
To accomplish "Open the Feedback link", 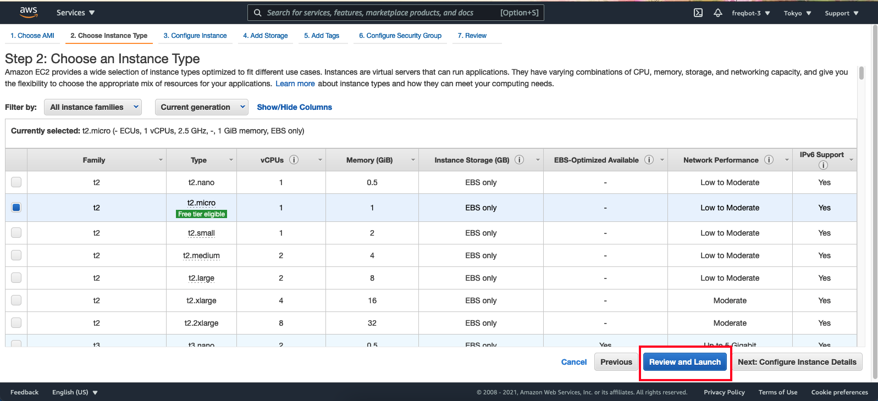I will click(24, 392).
